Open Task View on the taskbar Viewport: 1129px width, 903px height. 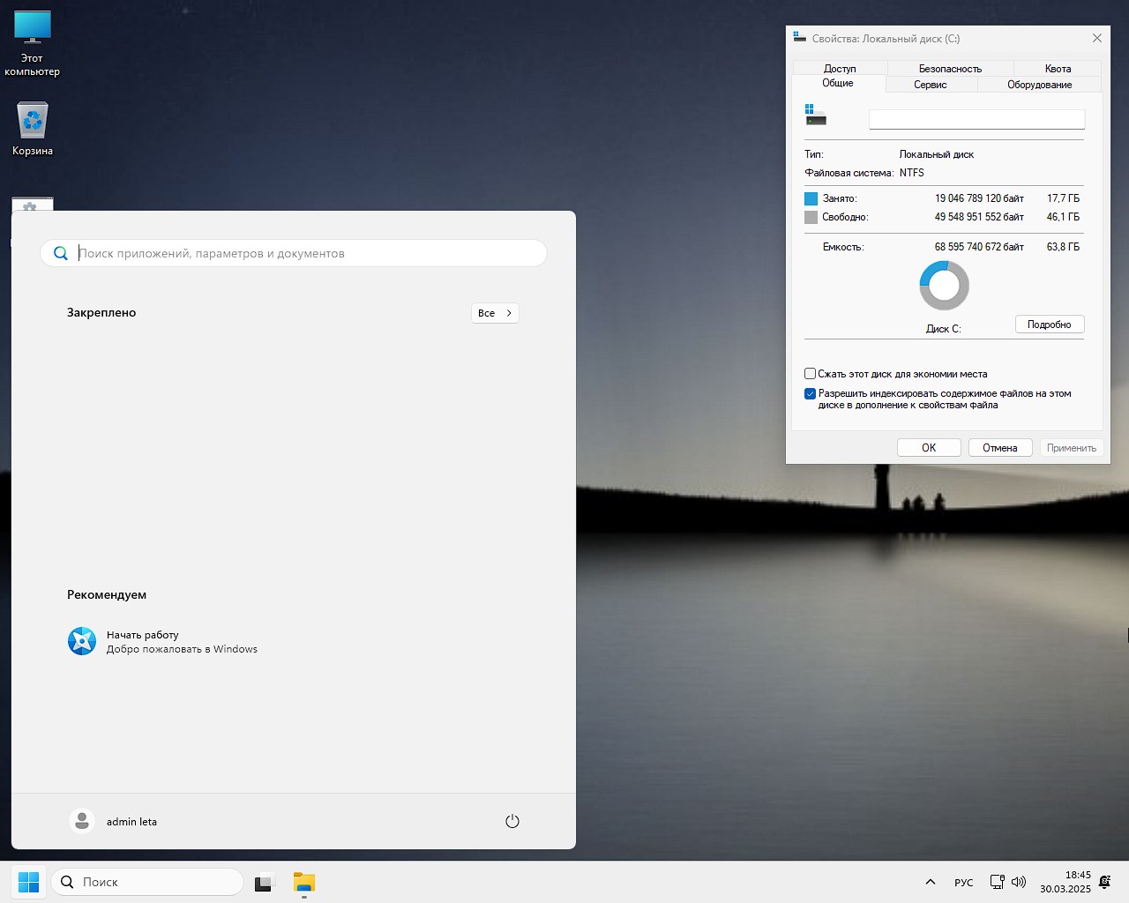coord(265,883)
